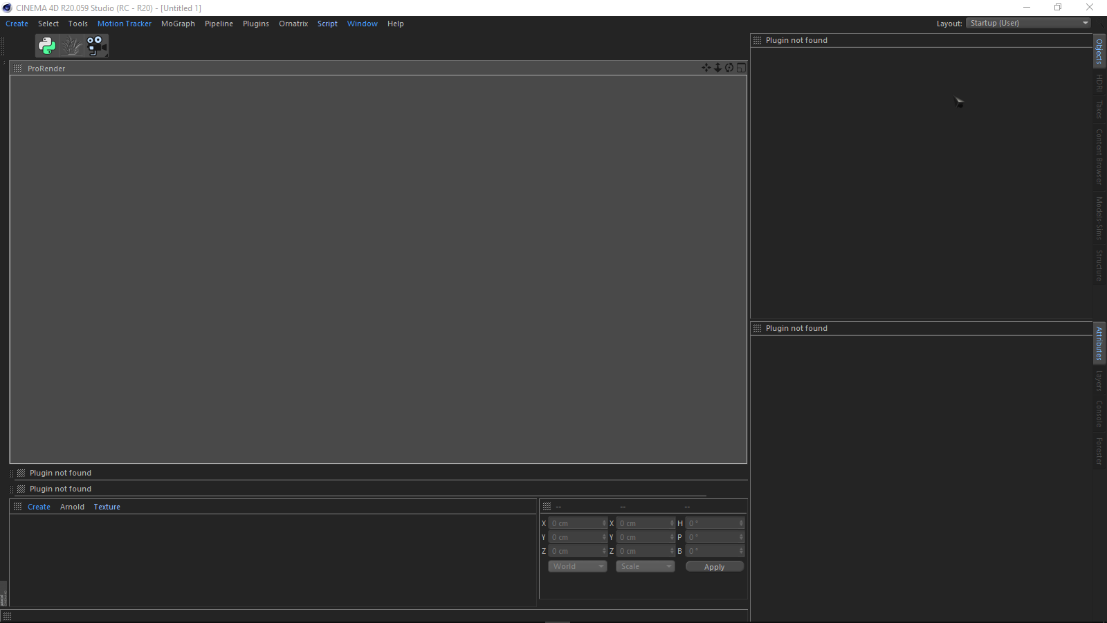The image size is (1107, 623).
Task: Switch to the Content Browser side tab
Action: click(1099, 156)
